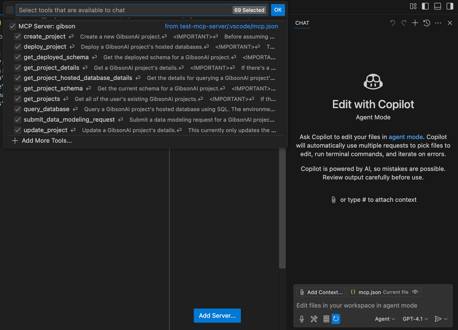Click the mcp.json current file chip
The image size is (458, 330).
pyautogui.click(x=384, y=292)
